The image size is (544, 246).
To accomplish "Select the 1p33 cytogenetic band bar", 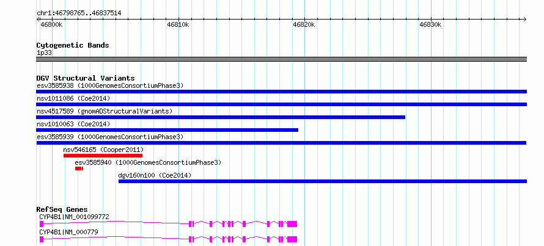I will [281, 59].
